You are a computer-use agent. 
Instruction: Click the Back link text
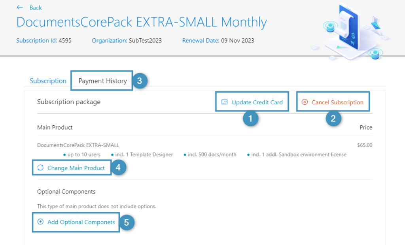click(36, 8)
